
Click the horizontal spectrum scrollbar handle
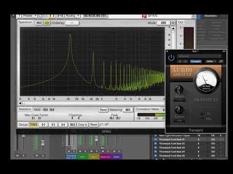(23, 103)
